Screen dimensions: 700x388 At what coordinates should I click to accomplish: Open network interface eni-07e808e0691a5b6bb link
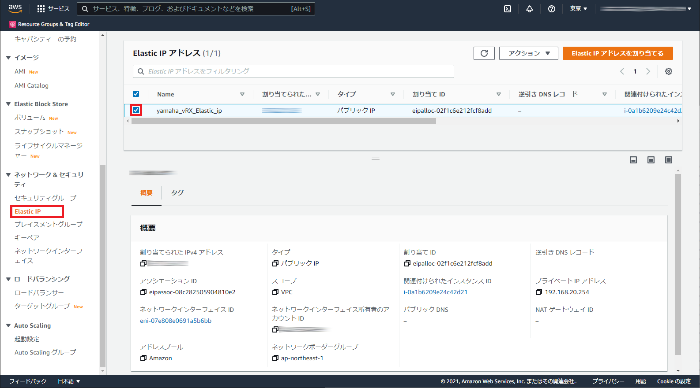pyautogui.click(x=176, y=321)
